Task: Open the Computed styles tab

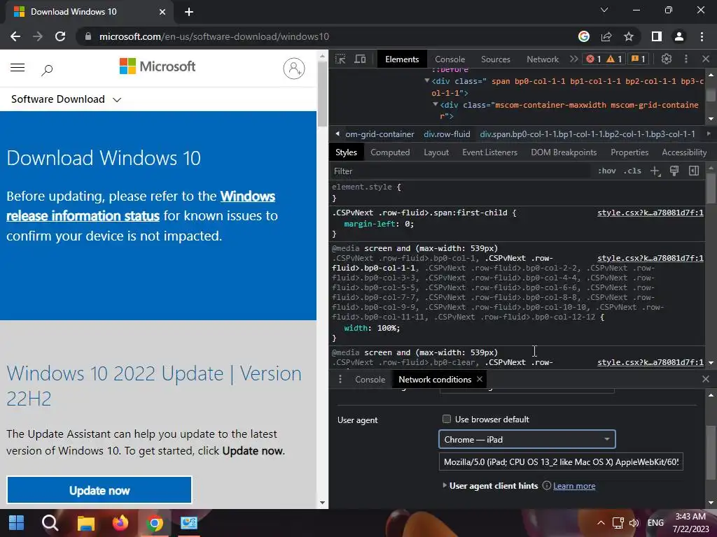Action: point(389,152)
